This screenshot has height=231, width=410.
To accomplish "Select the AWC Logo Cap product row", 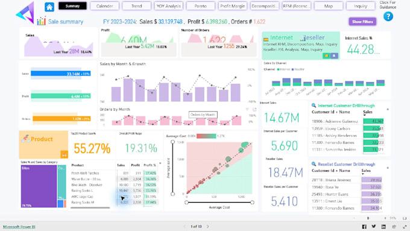I will tap(114, 197).
